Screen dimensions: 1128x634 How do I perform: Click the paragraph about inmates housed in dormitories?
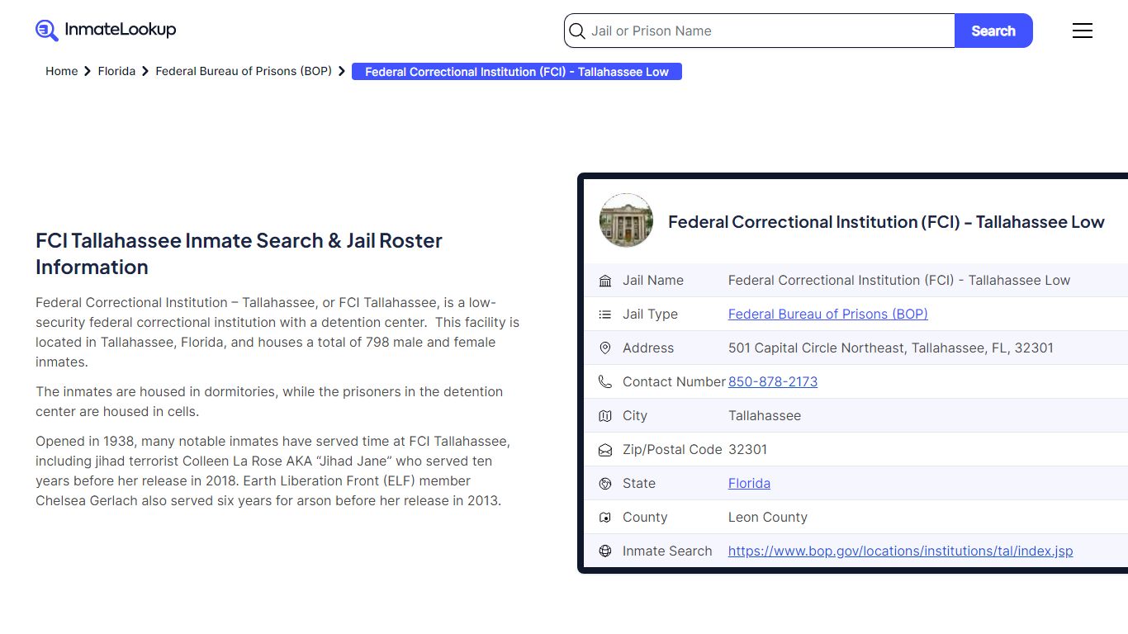(x=269, y=401)
